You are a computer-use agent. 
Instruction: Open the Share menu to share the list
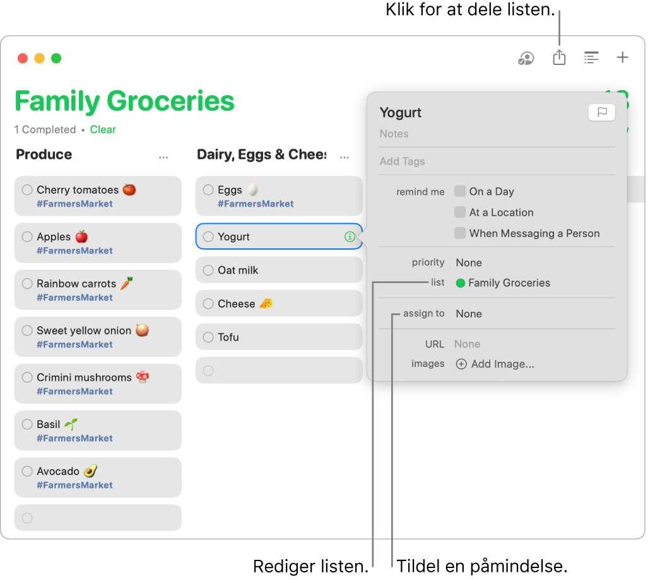[x=559, y=57]
